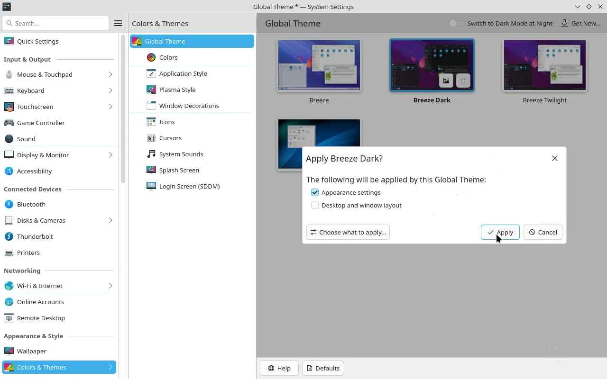Check Desktop and window layout checkbox
This screenshot has height=379, width=607.
(x=315, y=205)
